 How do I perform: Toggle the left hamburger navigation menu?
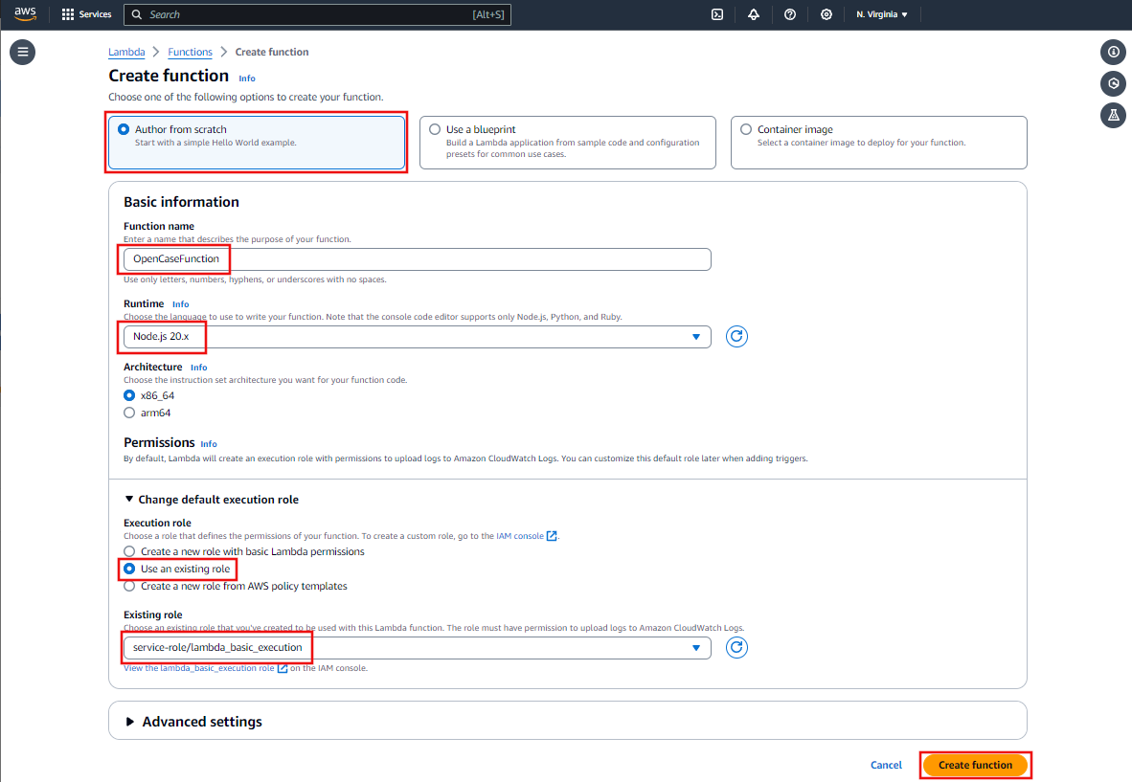click(x=23, y=53)
